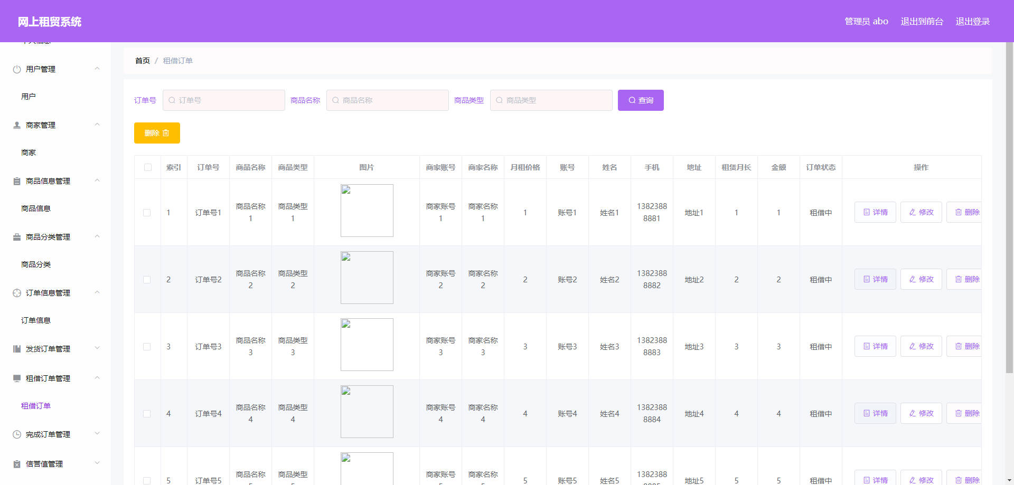Click the 信誉值管理 sidebar icon
This screenshot has height=485, width=1014.
point(17,464)
